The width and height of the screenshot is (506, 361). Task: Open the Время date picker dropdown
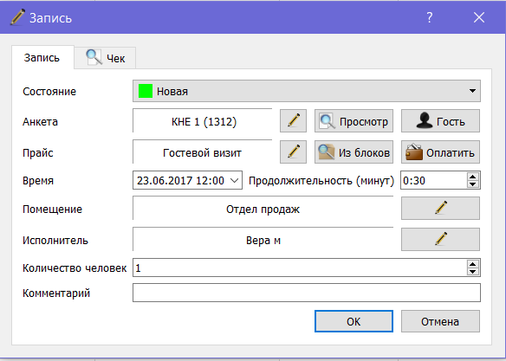(235, 180)
